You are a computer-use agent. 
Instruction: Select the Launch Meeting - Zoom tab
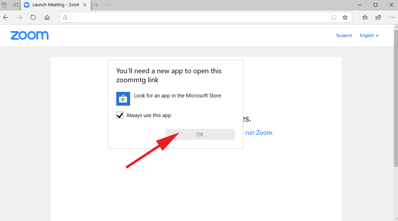(56, 5)
